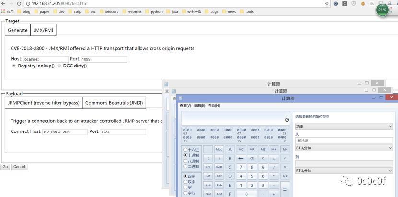Click the calculator 1/x button
The width and height of the screenshot is (398, 197).
tap(285, 176)
